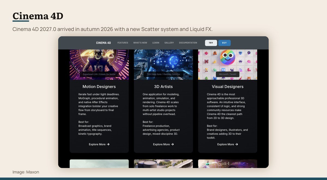Click the Superbowl LVIII / Estado De Sonho caption
Viewport: 327px width, 180px height.
point(99,74)
